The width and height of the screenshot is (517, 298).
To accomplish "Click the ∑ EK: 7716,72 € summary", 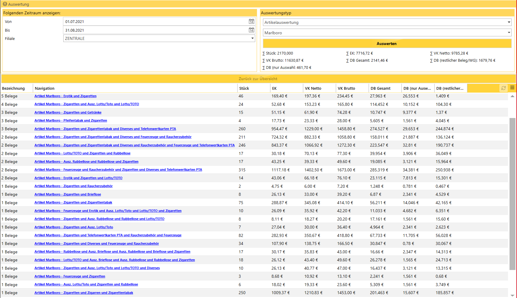I will coord(360,53).
